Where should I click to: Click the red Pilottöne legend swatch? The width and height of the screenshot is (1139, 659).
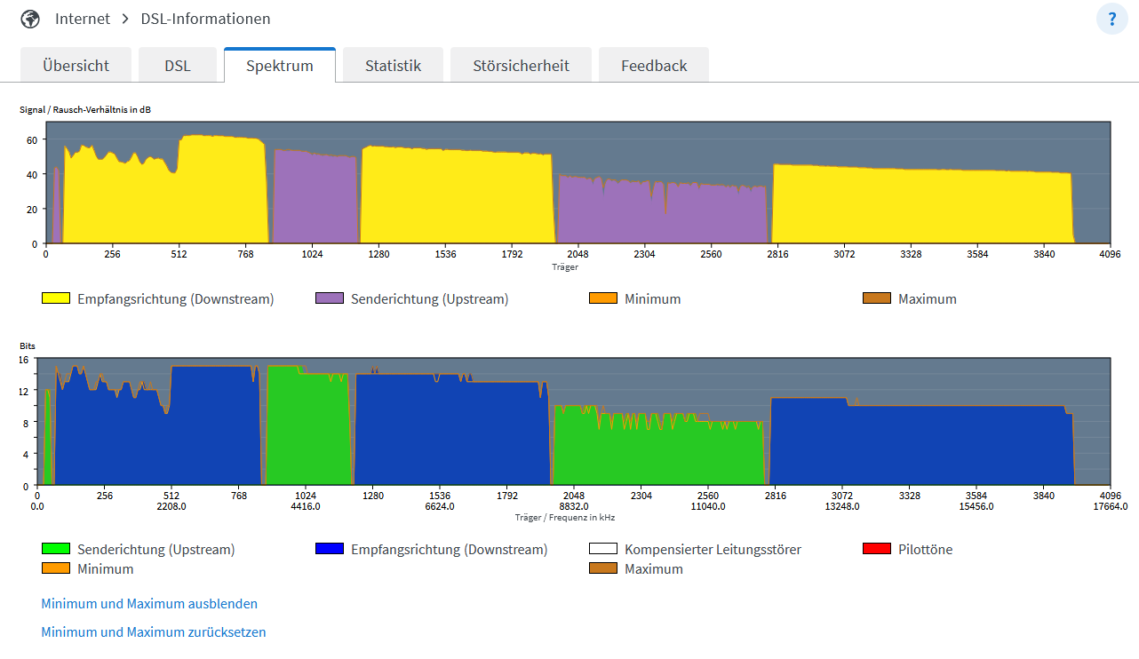tap(877, 549)
